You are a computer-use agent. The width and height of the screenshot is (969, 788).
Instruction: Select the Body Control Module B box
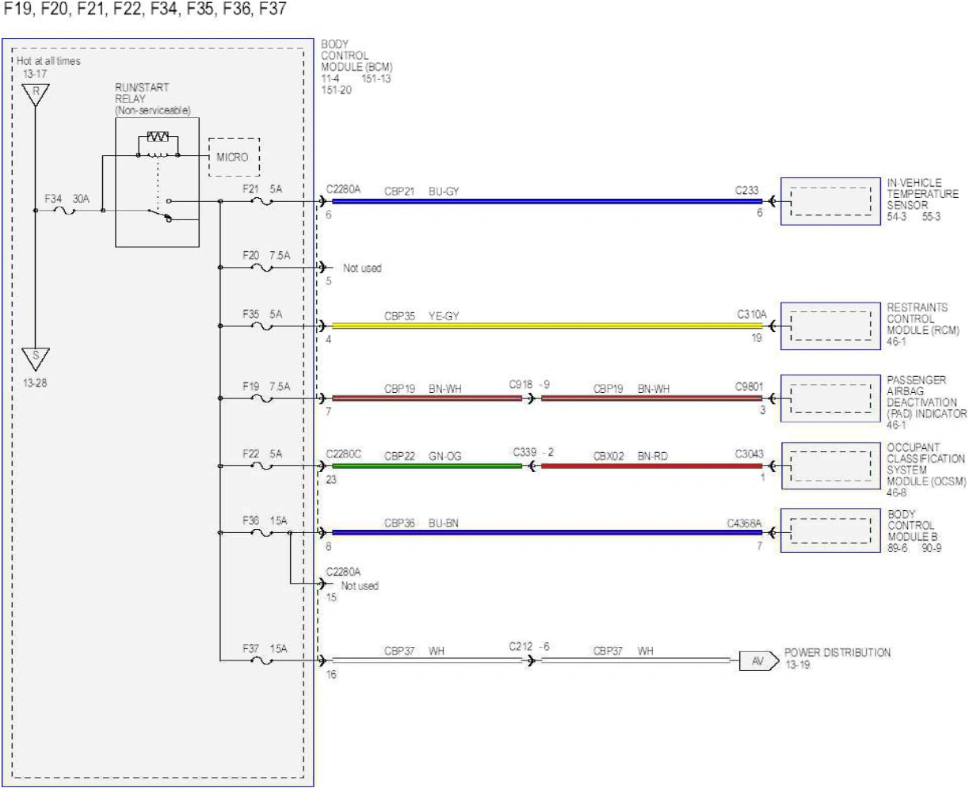(x=830, y=531)
